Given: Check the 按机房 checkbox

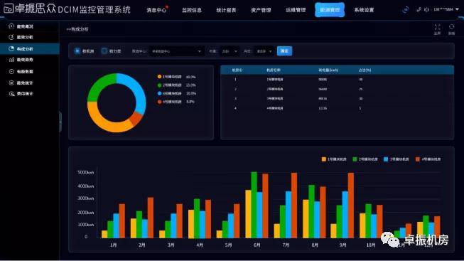Looking at the screenshot, I should (77, 51).
